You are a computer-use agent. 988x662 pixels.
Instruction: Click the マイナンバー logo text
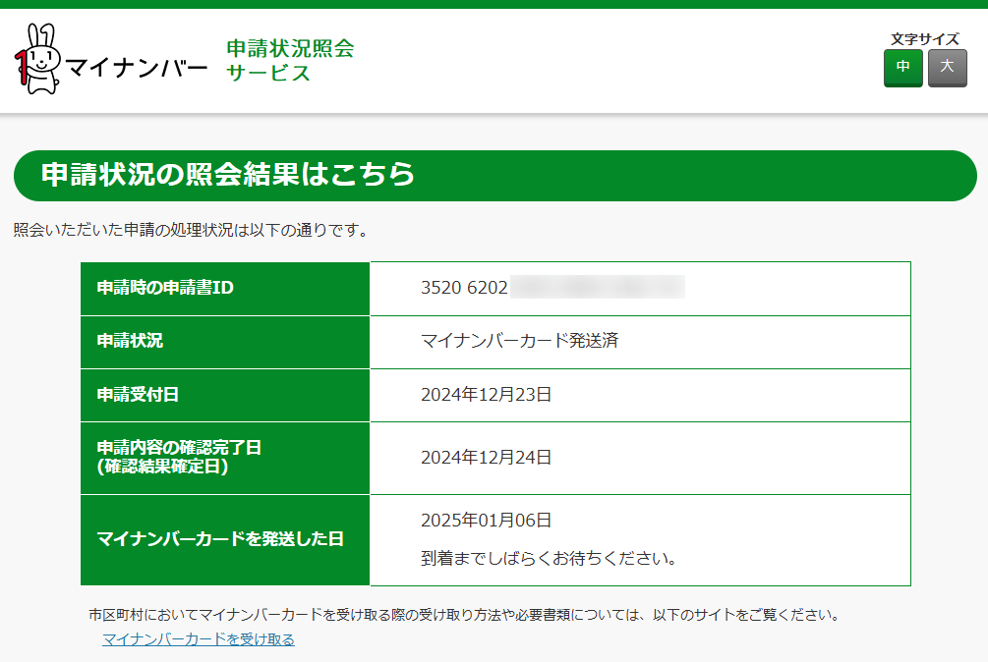coord(136,68)
